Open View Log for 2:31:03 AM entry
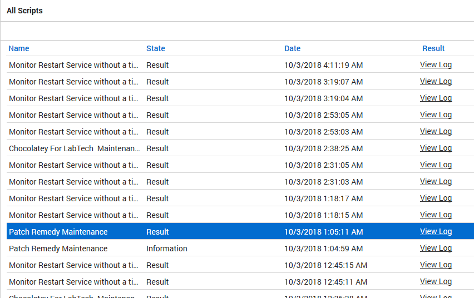This screenshot has height=298, width=474. coord(436,182)
